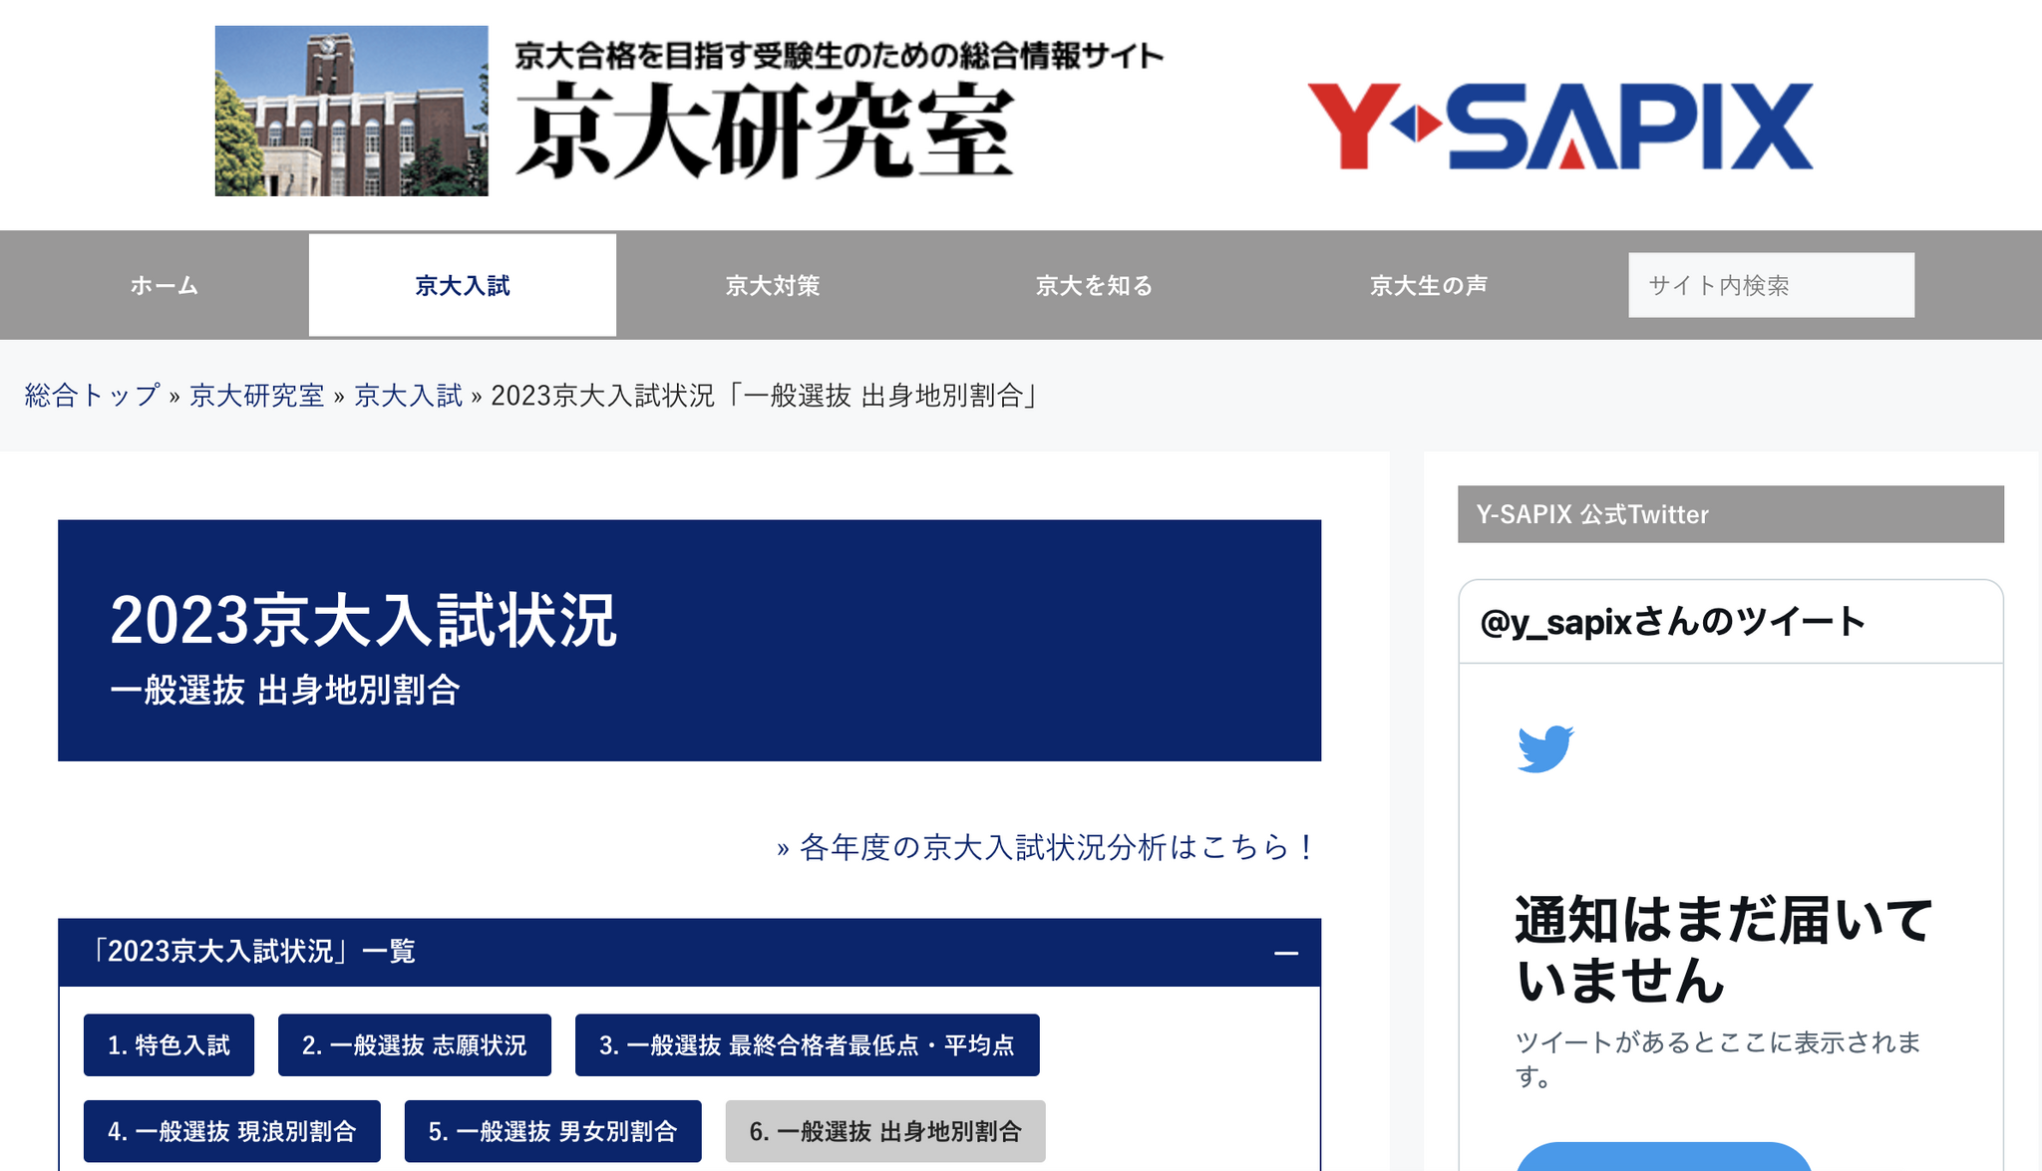Open 3. 一般選抜 最終合格者最低点・平均点
Viewport: 2042px width, 1171px height.
pyautogui.click(x=807, y=1044)
